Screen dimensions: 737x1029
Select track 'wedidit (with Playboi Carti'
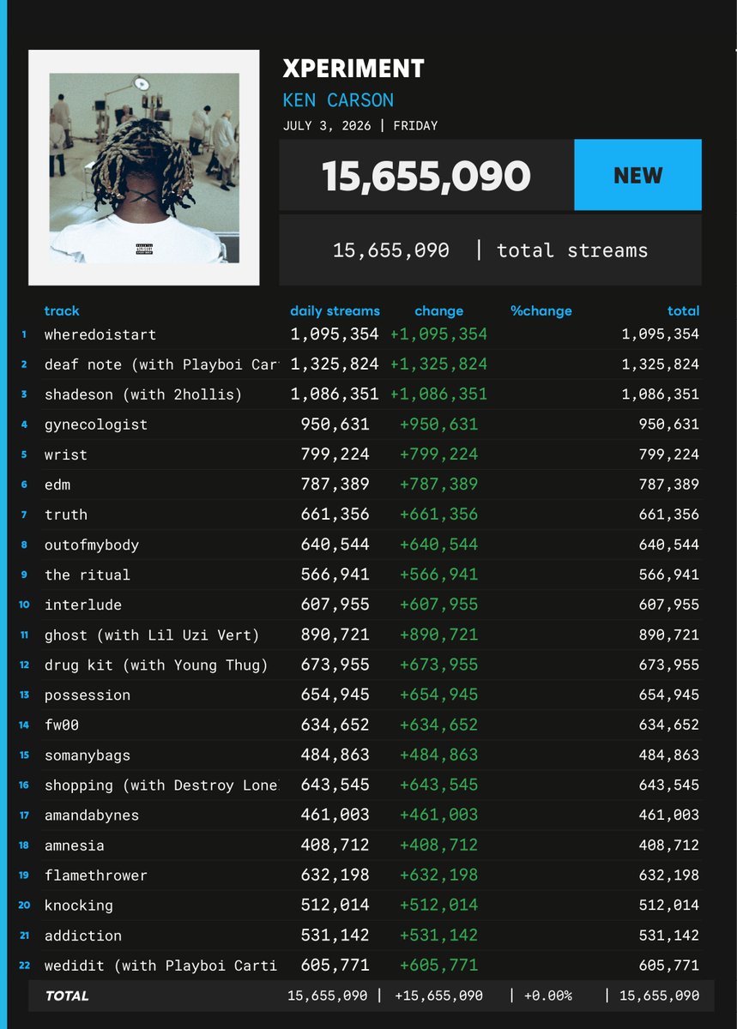pyautogui.click(x=161, y=966)
